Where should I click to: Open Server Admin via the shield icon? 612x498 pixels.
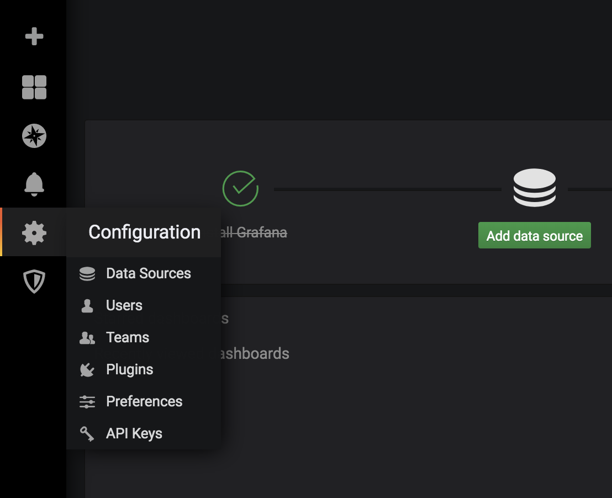pos(34,282)
